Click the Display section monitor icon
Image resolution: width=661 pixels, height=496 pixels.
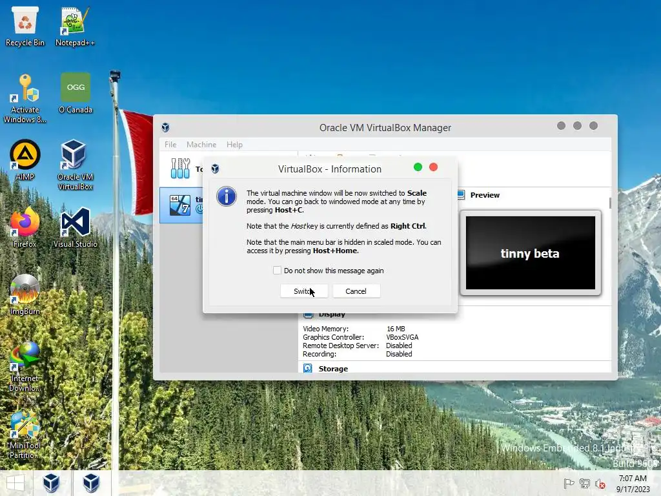point(308,315)
